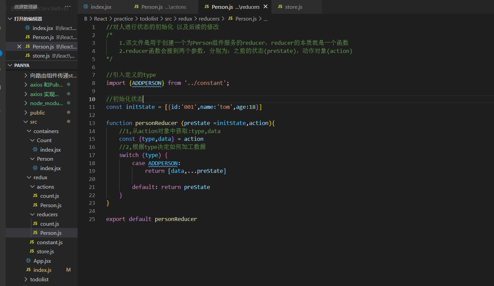Open index.jsx under Count folder

42,150
